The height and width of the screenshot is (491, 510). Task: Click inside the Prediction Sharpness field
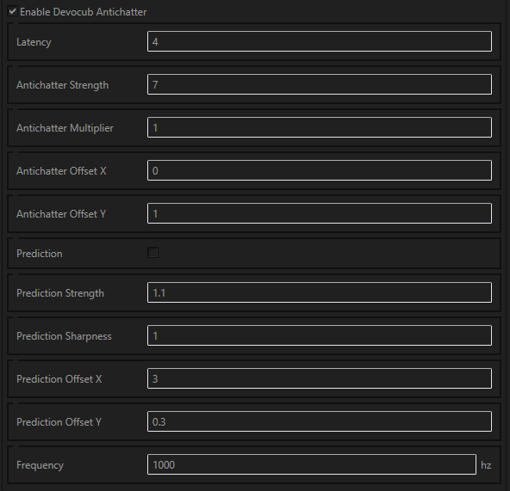click(x=320, y=335)
